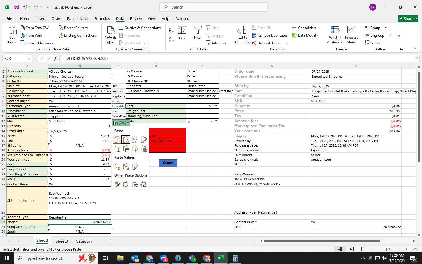Click the Sort Z to A icon

(171, 39)
